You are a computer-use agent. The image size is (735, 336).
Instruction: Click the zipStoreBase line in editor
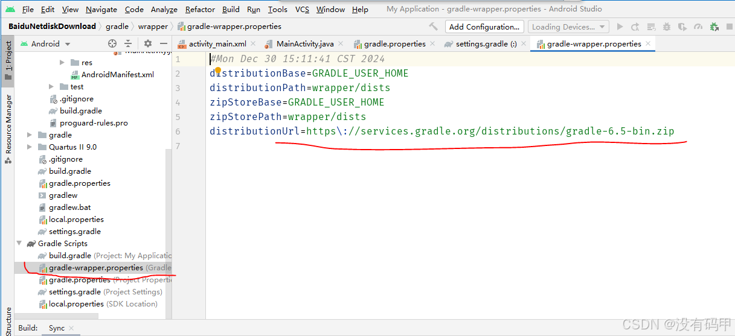click(x=297, y=103)
